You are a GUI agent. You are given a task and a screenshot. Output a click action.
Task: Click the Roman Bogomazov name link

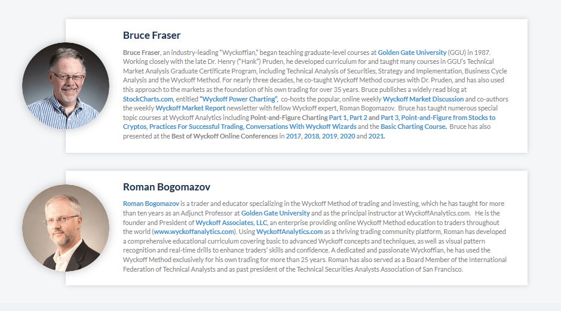[x=151, y=204]
